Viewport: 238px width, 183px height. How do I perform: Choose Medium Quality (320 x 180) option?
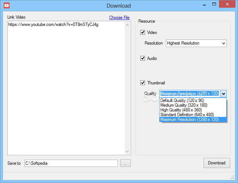click(193, 105)
